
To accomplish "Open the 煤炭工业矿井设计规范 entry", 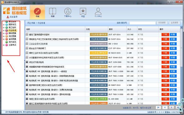I will 44,53.
